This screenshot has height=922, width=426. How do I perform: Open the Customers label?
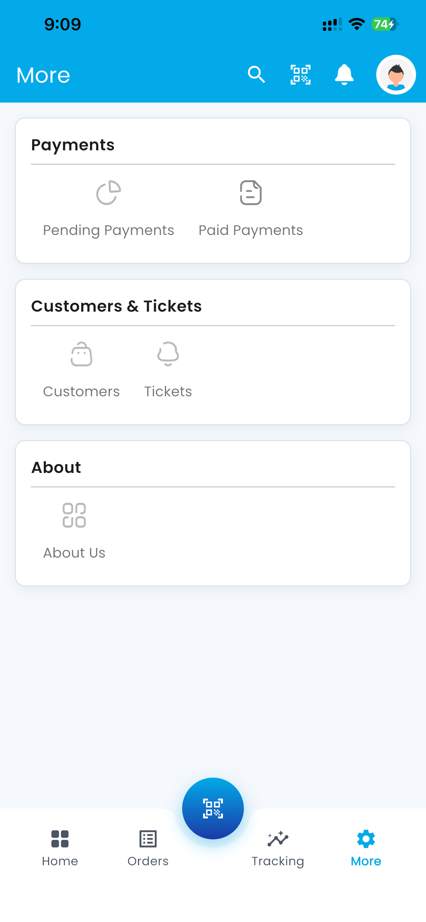(82, 392)
